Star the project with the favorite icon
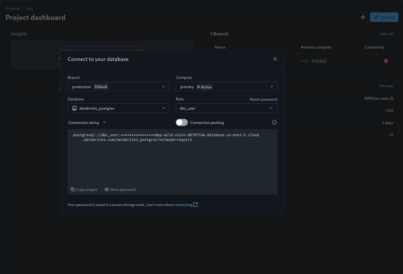 coord(363,17)
